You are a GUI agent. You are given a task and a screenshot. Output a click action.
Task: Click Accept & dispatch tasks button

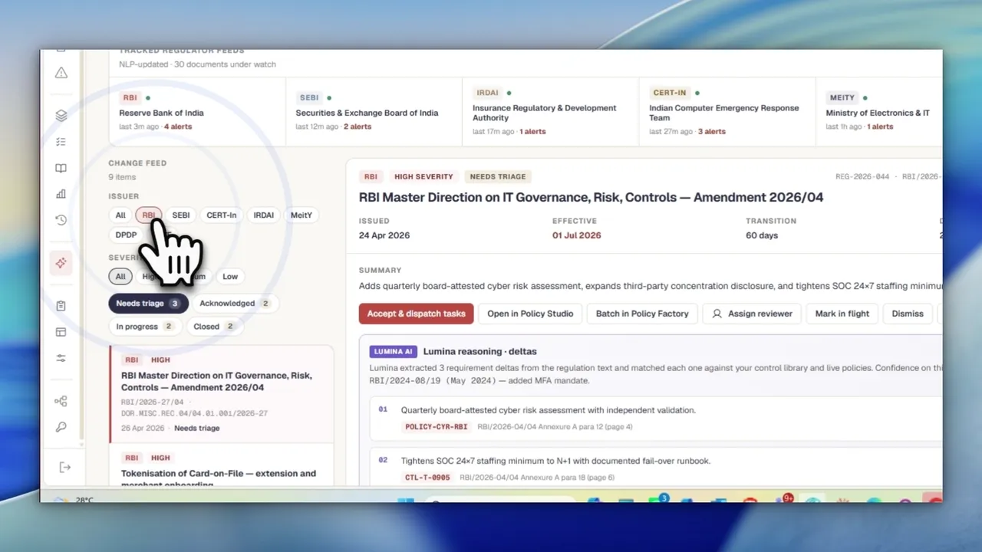[x=416, y=314]
